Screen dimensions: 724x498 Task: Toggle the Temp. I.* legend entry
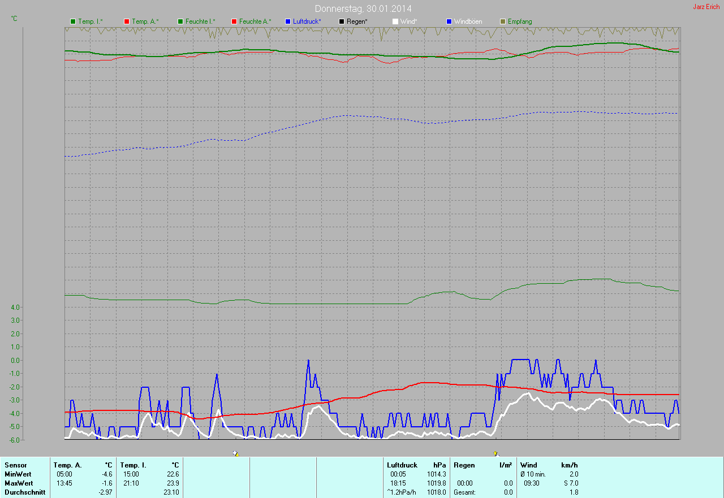tap(87, 21)
